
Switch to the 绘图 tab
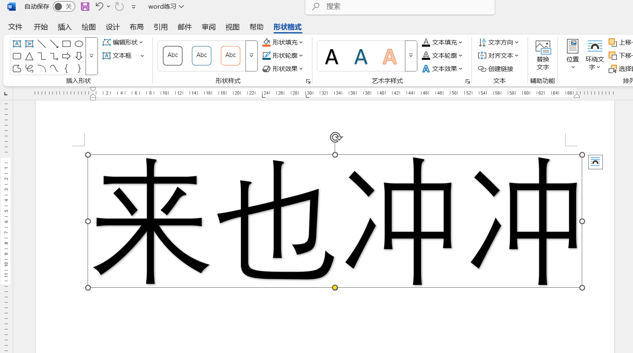[x=89, y=27]
